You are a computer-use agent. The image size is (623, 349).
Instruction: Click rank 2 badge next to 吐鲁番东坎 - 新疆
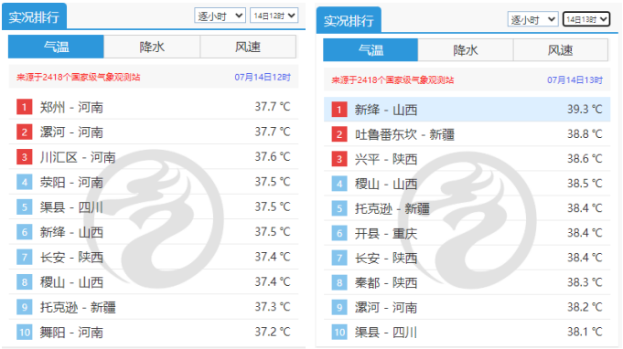pyautogui.click(x=339, y=134)
